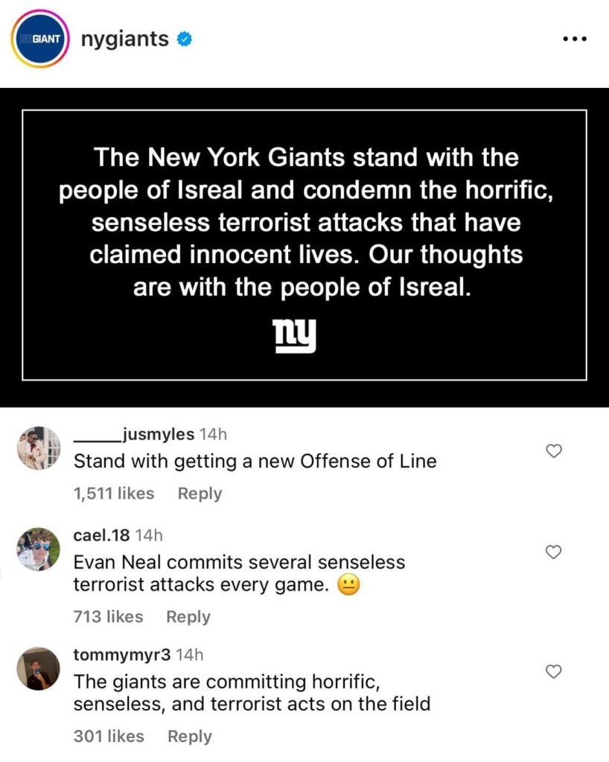
Task: Click the nygiants verified badge
Action: pyautogui.click(x=184, y=39)
